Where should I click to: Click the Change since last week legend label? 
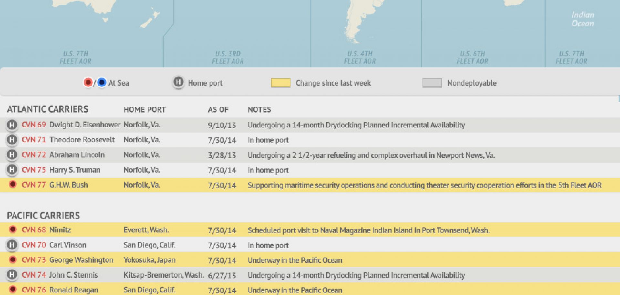333,83
